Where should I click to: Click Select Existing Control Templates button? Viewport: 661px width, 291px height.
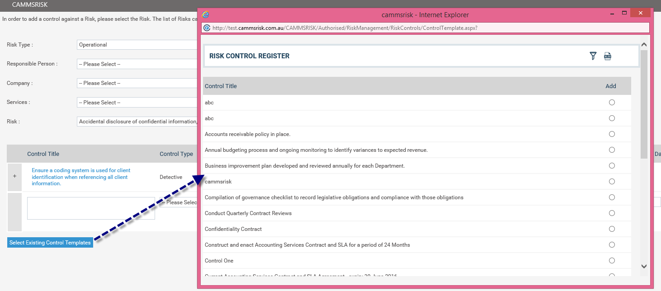[x=50, y=243]
